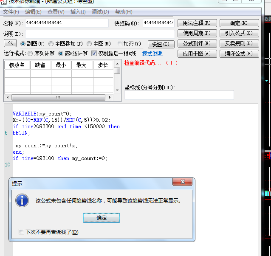Open 买卖规则(B)

pyautogui.click(x=239, y=44)
